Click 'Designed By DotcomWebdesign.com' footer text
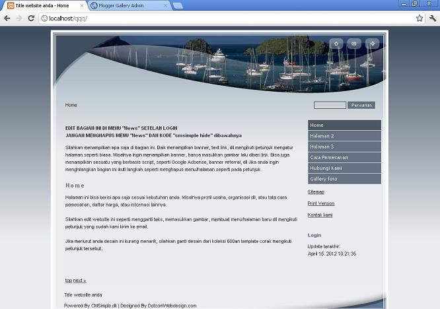This screenshot has width=440, height=309. (159, 306)
